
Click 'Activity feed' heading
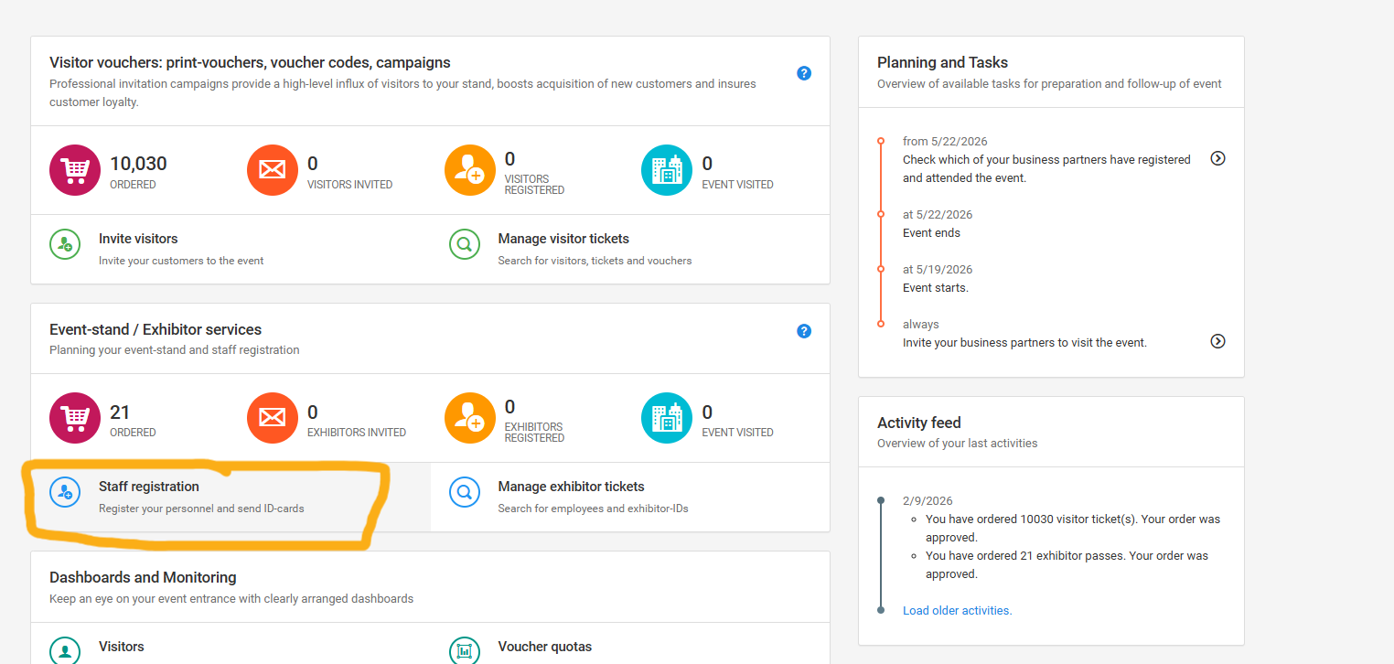[919, 423]
